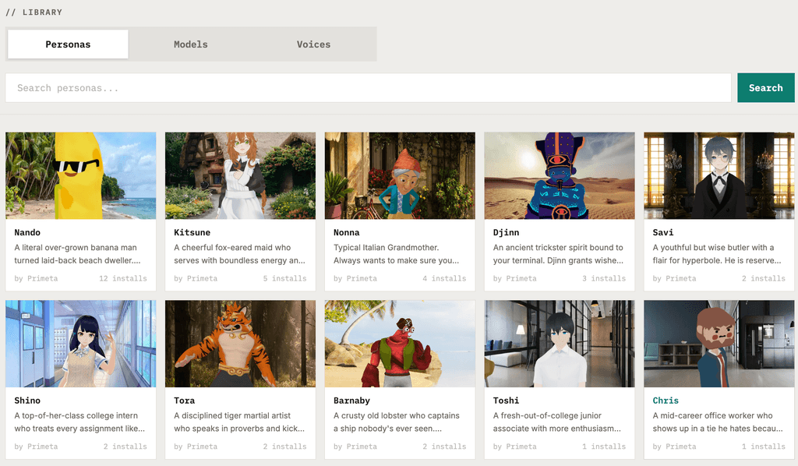Focus the Search personas input field
798x466 pixels.
pyautogui.click(x=368, y=88)
